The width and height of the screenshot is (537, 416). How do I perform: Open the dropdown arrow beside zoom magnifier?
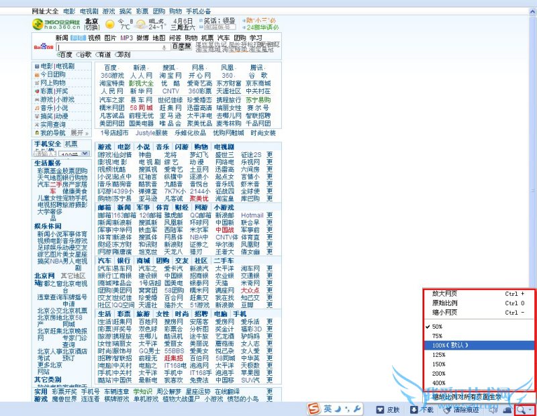[x=530, y=410]
